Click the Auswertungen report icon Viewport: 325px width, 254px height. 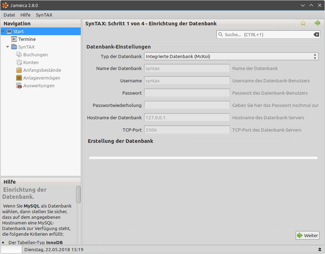pyautogui.click(x=19, y=85)
